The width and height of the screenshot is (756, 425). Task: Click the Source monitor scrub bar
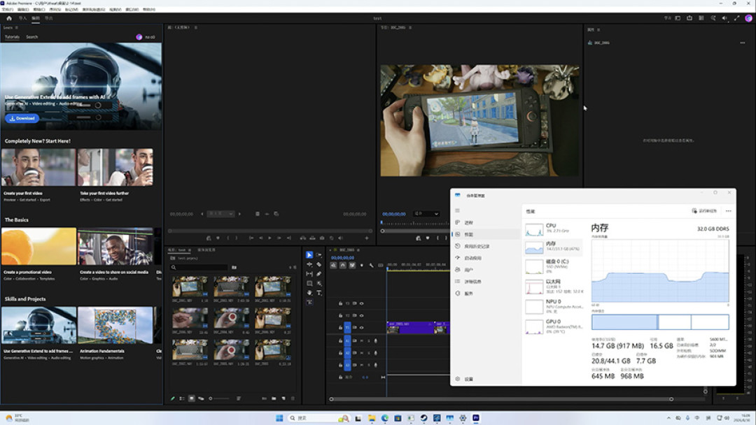(x=270, y=231)
